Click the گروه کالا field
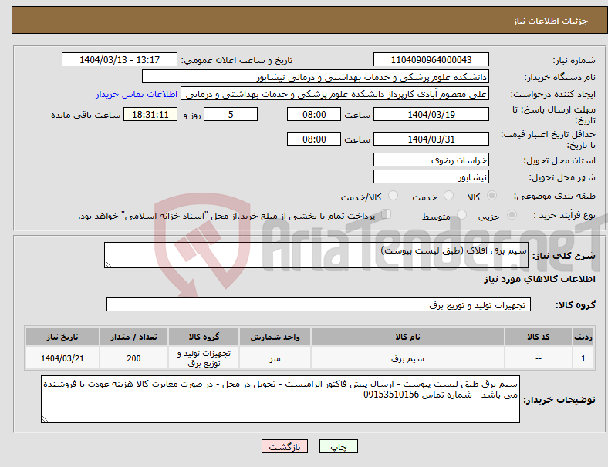This screenshot has height=467, width=608. click(x=319, y=304)
